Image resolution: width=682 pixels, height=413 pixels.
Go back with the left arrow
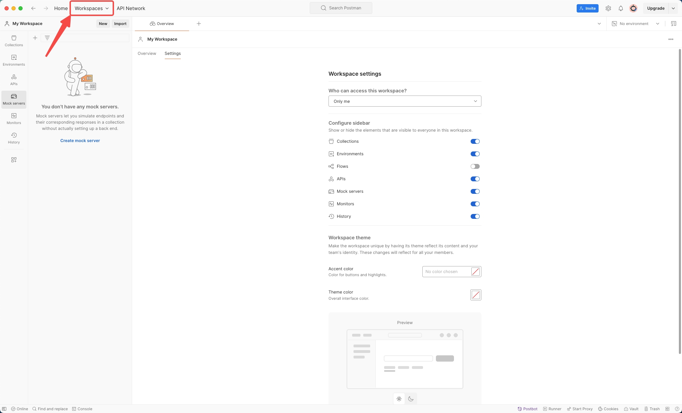33,8
